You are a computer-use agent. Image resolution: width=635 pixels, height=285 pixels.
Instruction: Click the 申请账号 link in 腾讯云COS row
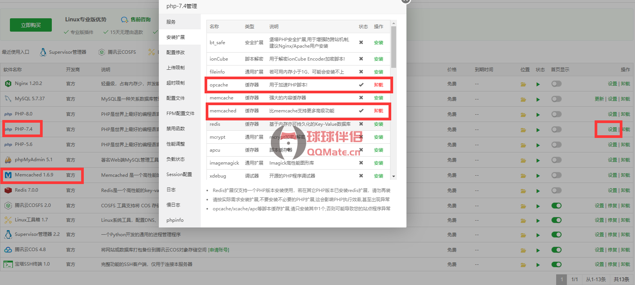point(219,250)
